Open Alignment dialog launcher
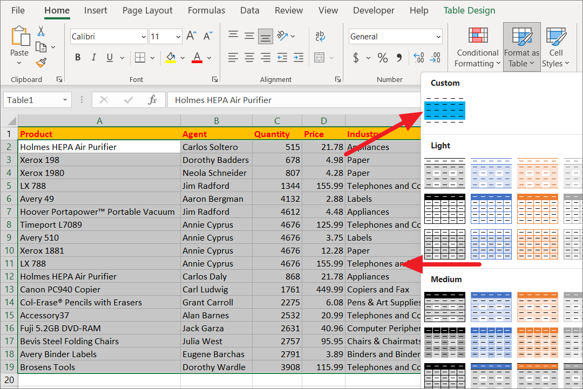Image resolution: width=583 pixels, height=389 pixels. (x=337, y=79)
